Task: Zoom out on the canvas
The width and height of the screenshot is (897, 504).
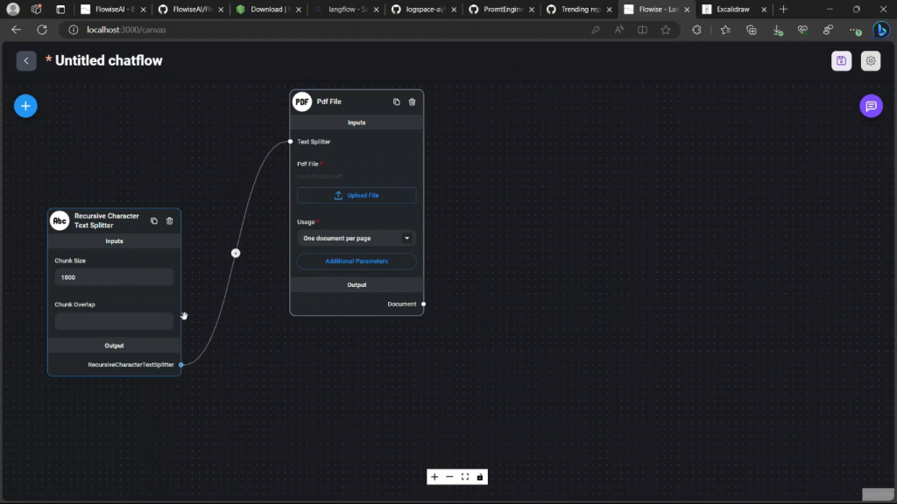Action: (449, 477)
